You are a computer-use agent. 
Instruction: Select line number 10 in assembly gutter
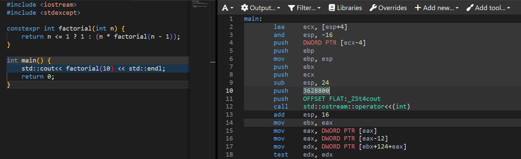(x=229, y=91)
